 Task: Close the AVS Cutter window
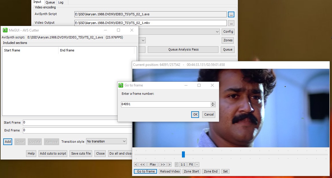pyautogui.click(x=132, y=30)
